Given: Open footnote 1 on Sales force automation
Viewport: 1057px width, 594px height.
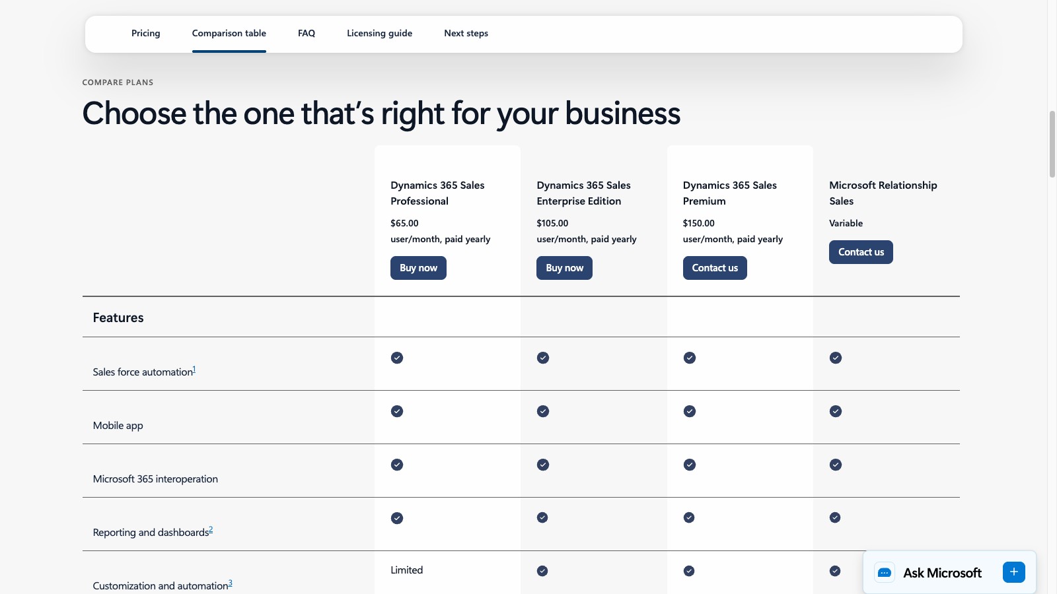Looking at the screenshot, I should click(194, 370).
